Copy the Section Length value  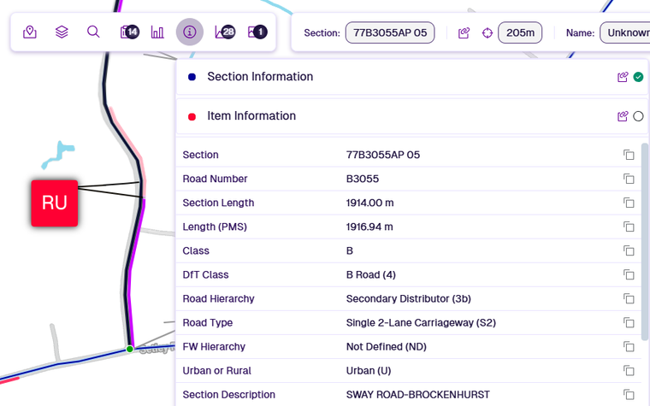tap(629, 203)
